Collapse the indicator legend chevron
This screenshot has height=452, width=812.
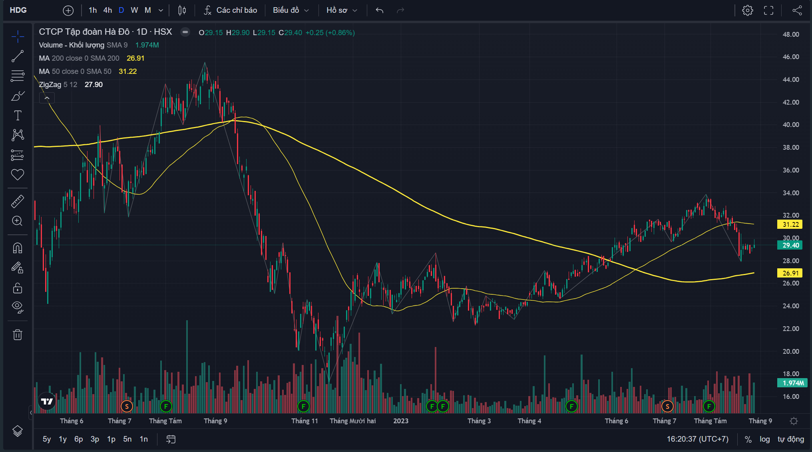[47, 98]
